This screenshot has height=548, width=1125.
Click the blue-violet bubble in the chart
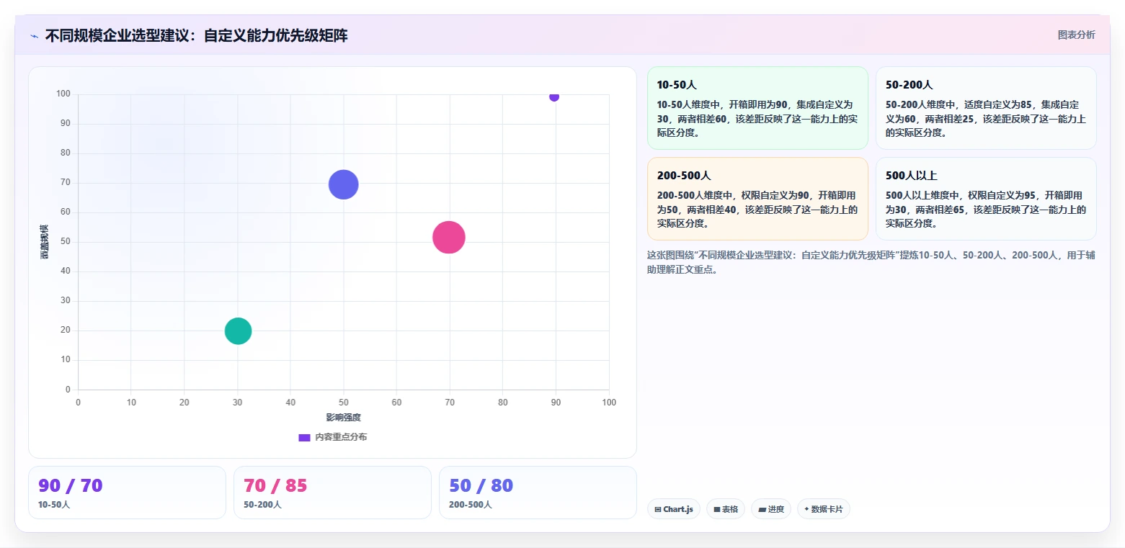(344, 184)
